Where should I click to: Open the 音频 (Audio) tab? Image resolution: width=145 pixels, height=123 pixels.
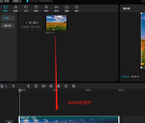pos(16,9)
